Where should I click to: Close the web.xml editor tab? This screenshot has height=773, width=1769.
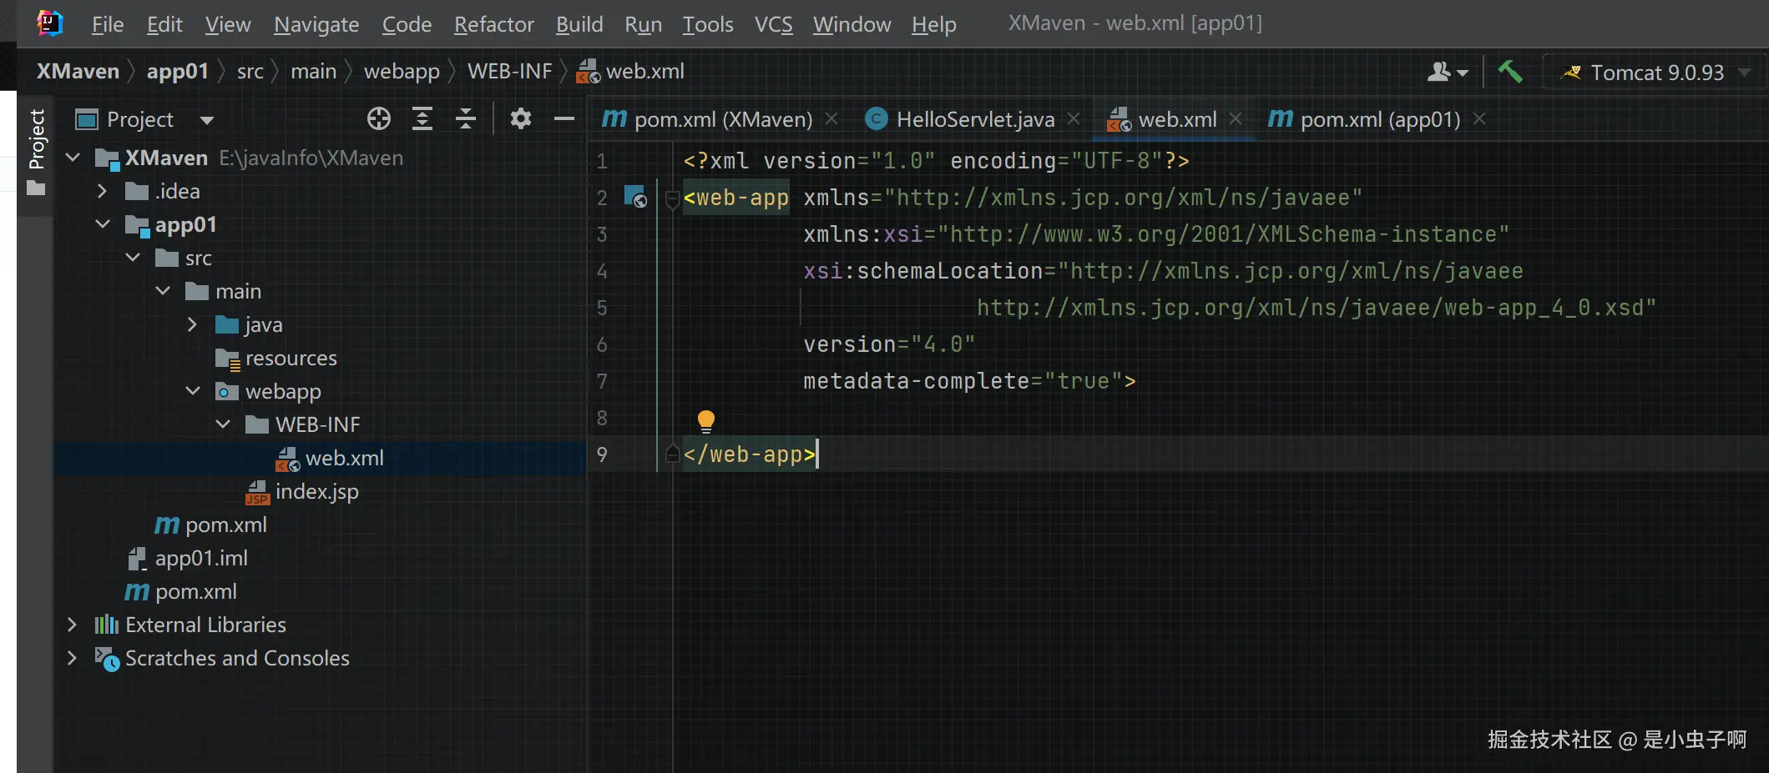[x=1236, y=119]
